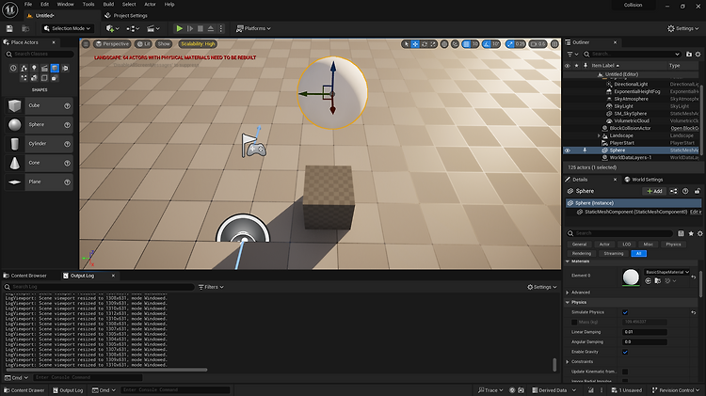Open the Project Settings tab

[126, 15]
